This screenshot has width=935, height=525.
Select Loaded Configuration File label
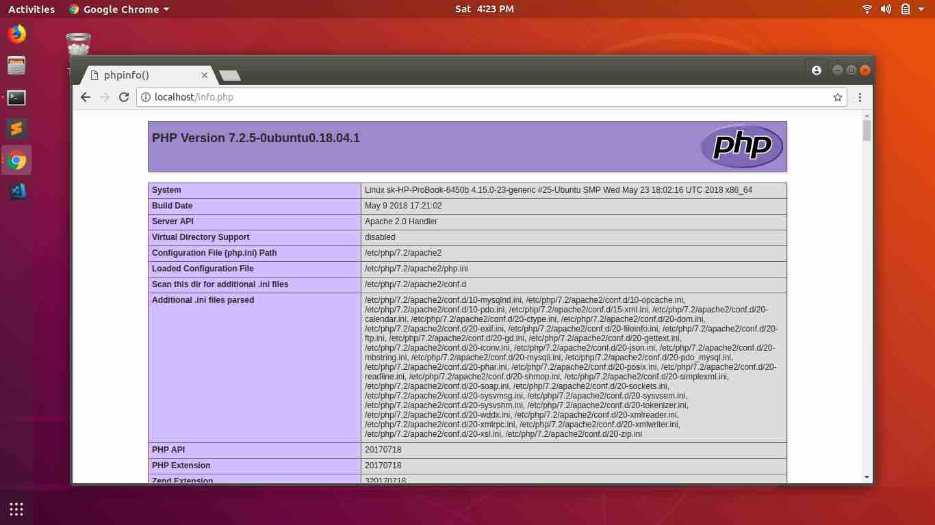[x=203, y=269]
